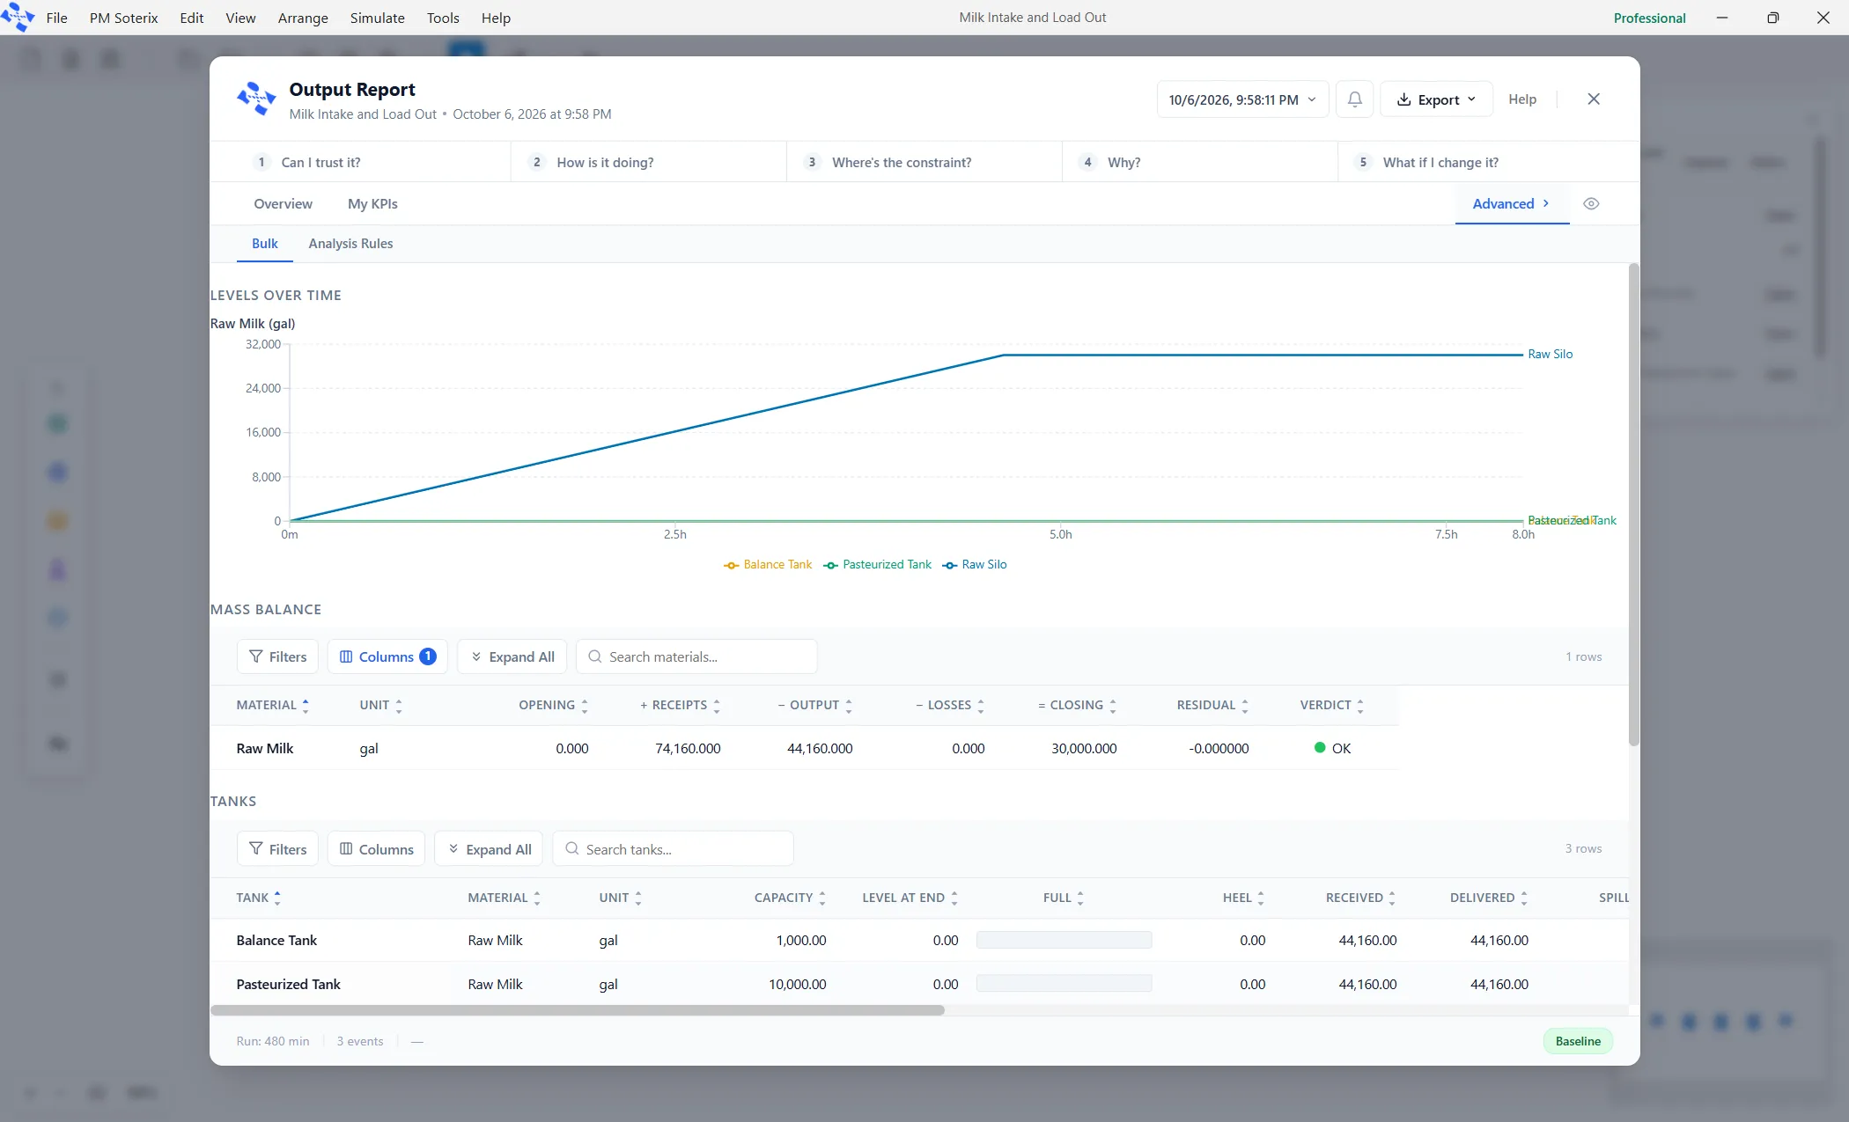Image resolution: width=1849 pixels, height=1122 pixels.
Task: Open the Simulate menu
Action: tap(377, 18)
